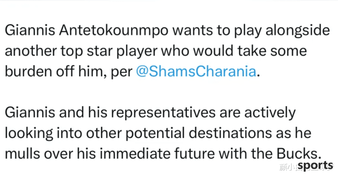This screenshot has height=176, width=338.
Task: Click the word 'actively' in second paragraph
Action: click(x=270, y=113)
